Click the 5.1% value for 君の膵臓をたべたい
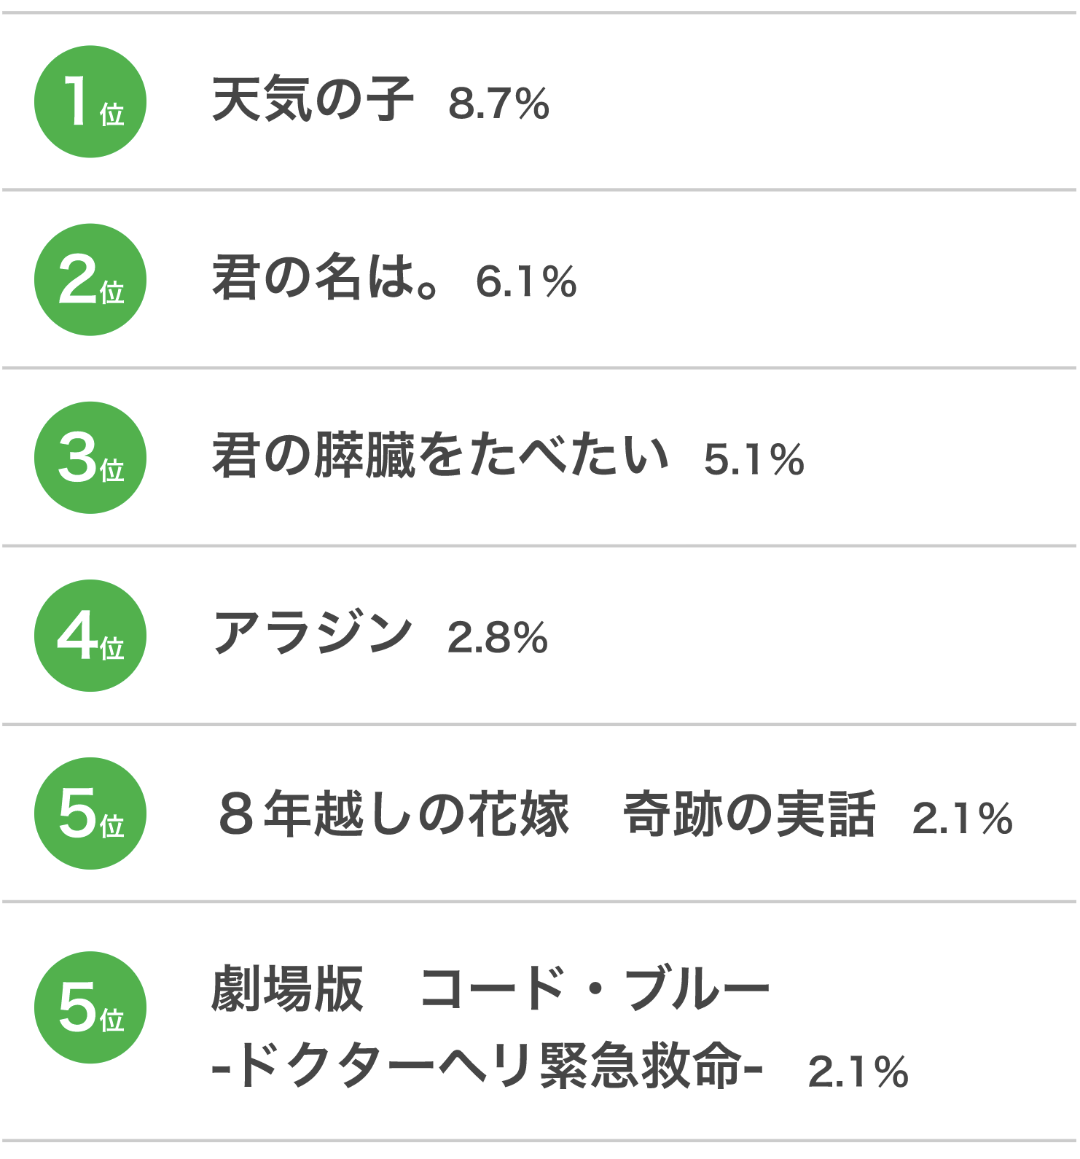The height and width of the screenshot is (1159, 1080). [754, 460]
